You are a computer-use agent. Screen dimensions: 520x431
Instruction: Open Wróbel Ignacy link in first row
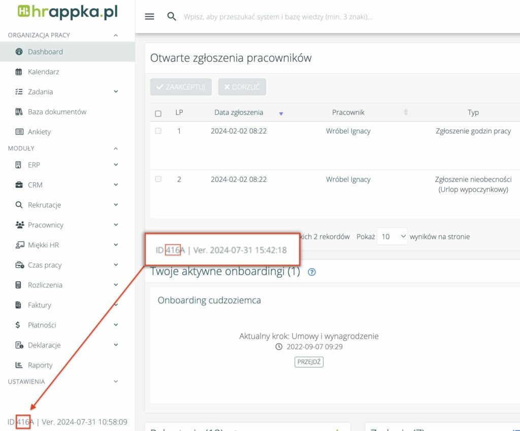pyautogui.click(x=348, y=131)
